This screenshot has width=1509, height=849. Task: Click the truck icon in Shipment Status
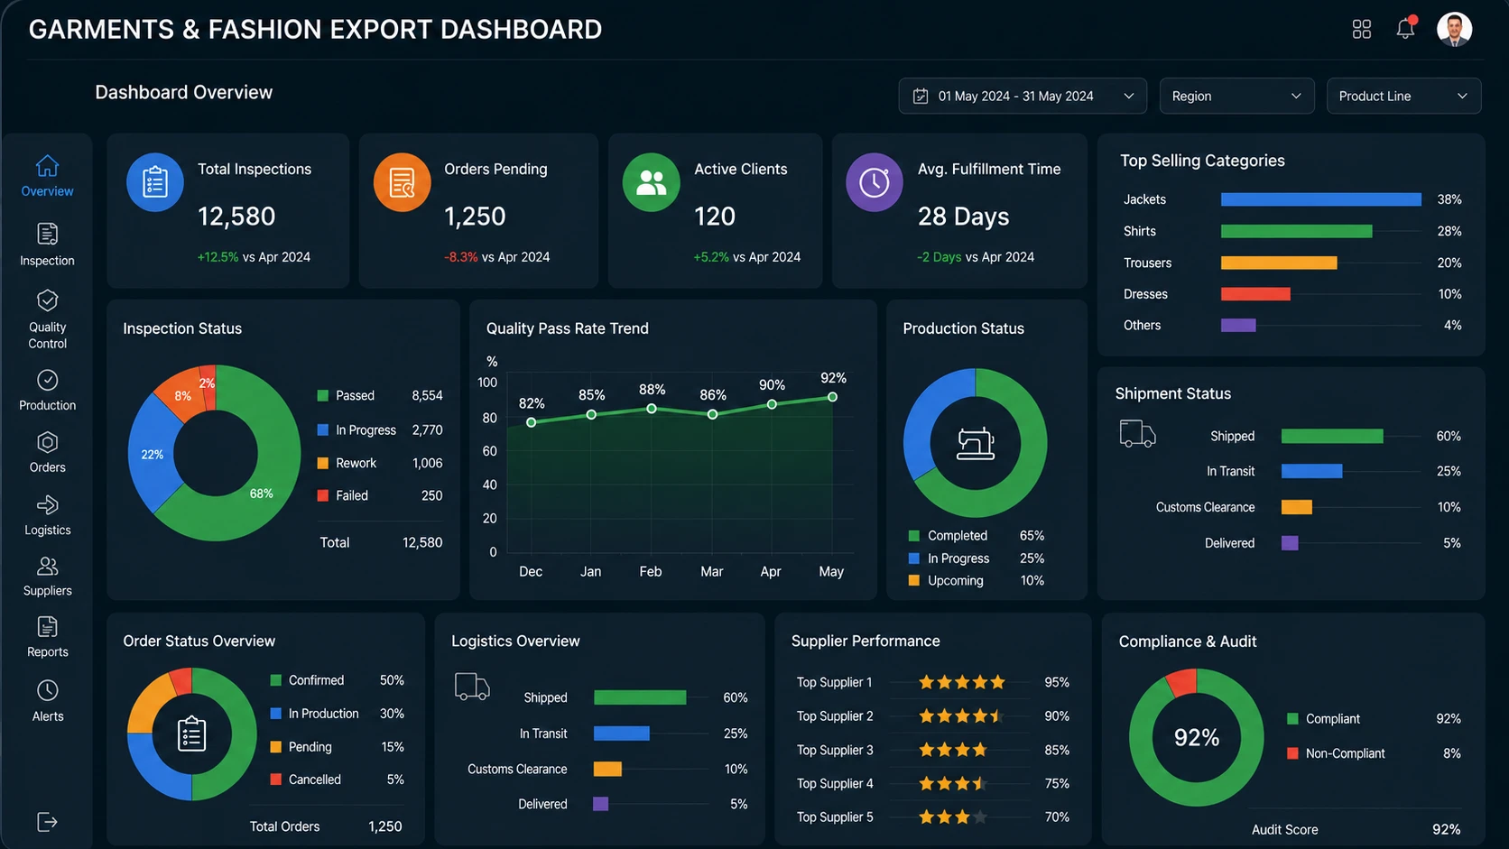(1137, 434)
